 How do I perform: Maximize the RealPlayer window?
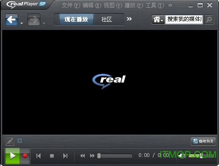[200, 5]
